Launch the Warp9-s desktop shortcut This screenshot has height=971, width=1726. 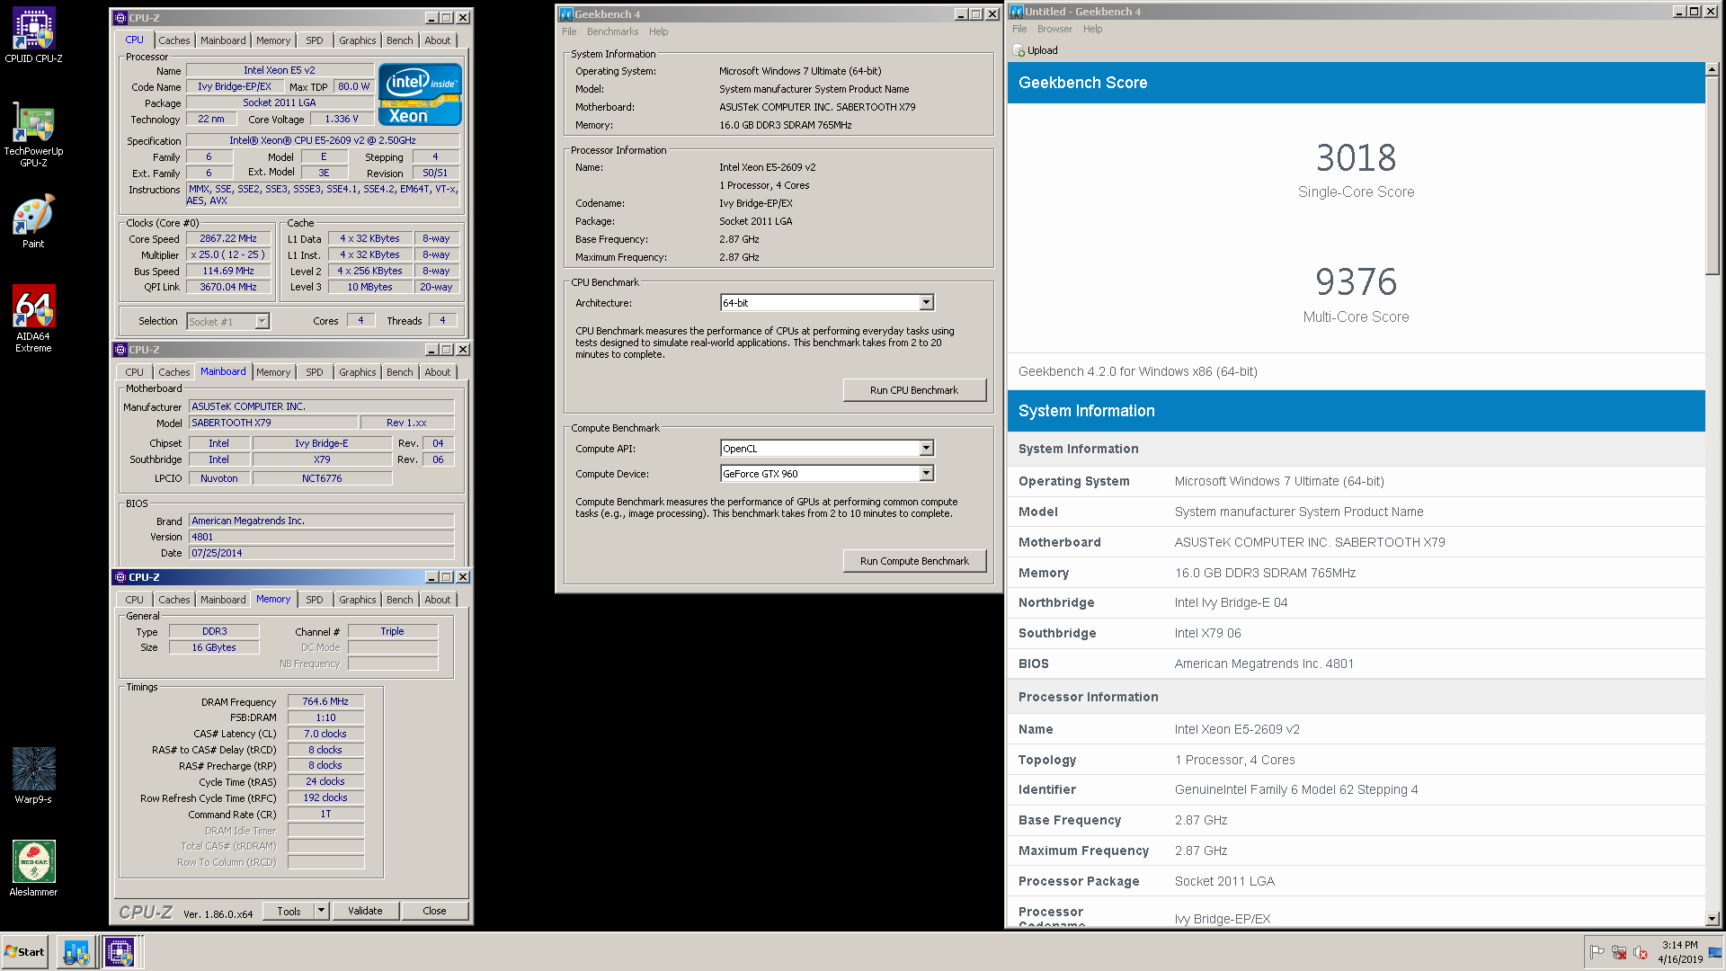(33, 775)
